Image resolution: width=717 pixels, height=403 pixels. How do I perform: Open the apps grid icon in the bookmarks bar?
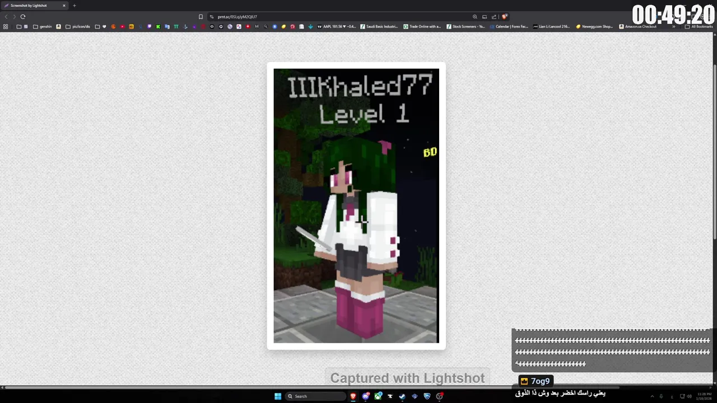click(6, 26)
